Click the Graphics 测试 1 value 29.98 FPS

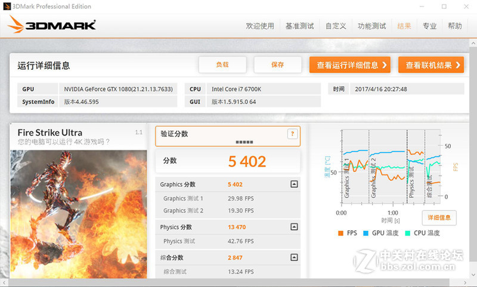(241, 199)
